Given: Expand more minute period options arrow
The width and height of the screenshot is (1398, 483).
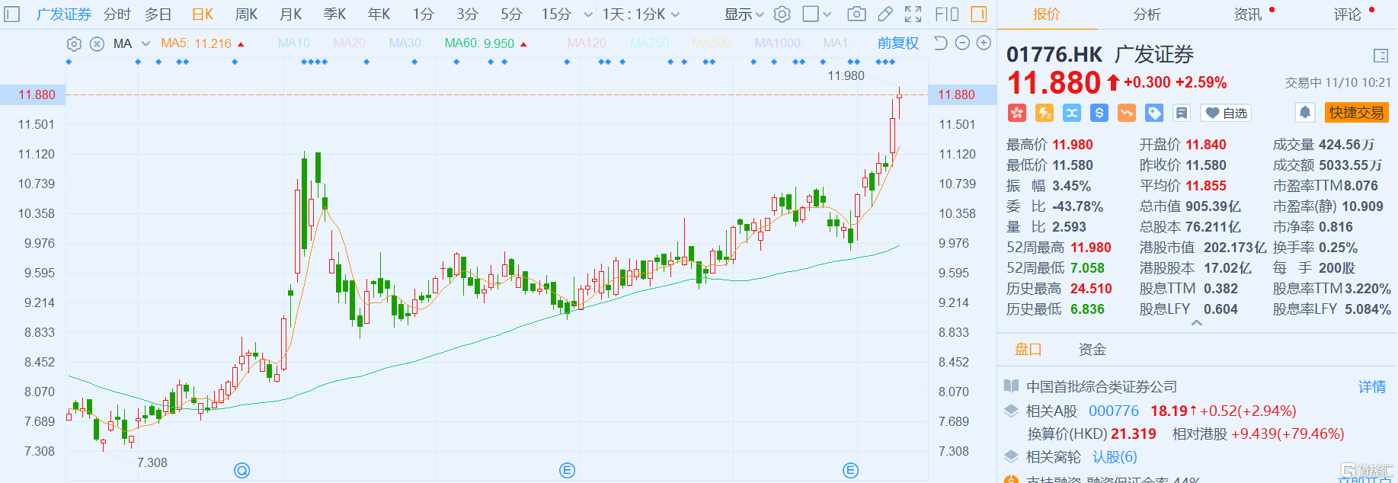Looking at the screenshot, I should [x=588, y=14].
